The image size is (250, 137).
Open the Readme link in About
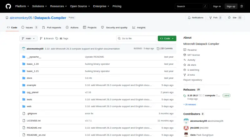point(190,50)
